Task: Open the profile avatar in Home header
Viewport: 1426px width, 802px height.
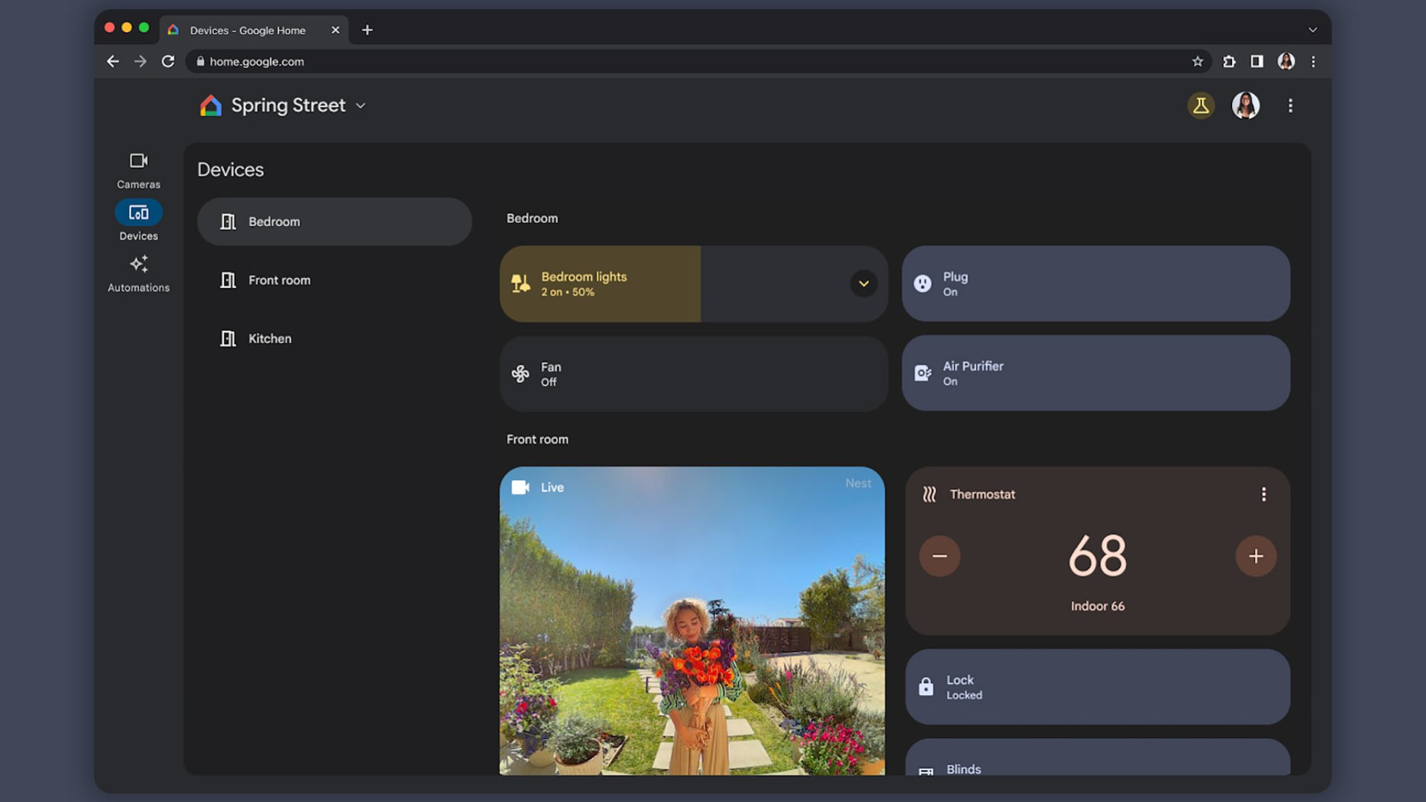Action: tap(1245, 106)
